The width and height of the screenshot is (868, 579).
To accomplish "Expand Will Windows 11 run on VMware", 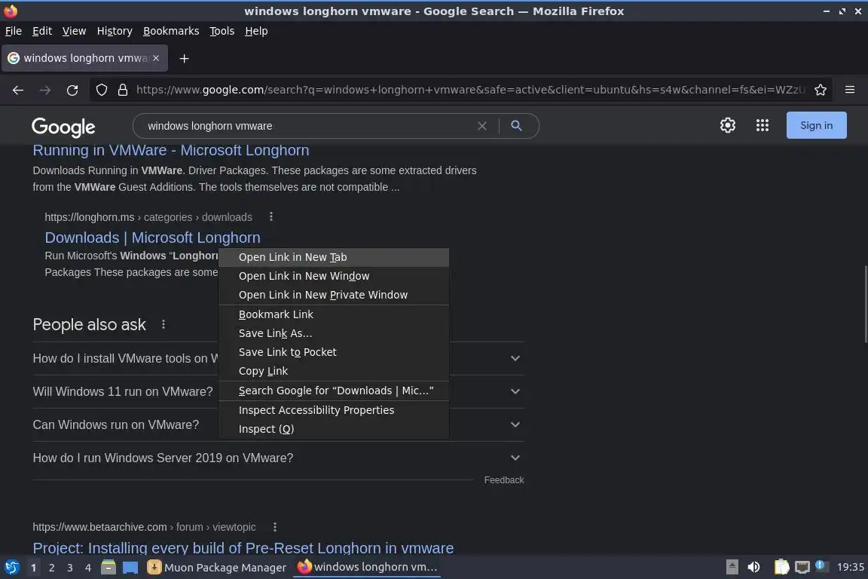I will (x=279, y=391).
